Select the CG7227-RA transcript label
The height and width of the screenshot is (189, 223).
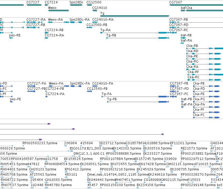[x=36, y=20]
